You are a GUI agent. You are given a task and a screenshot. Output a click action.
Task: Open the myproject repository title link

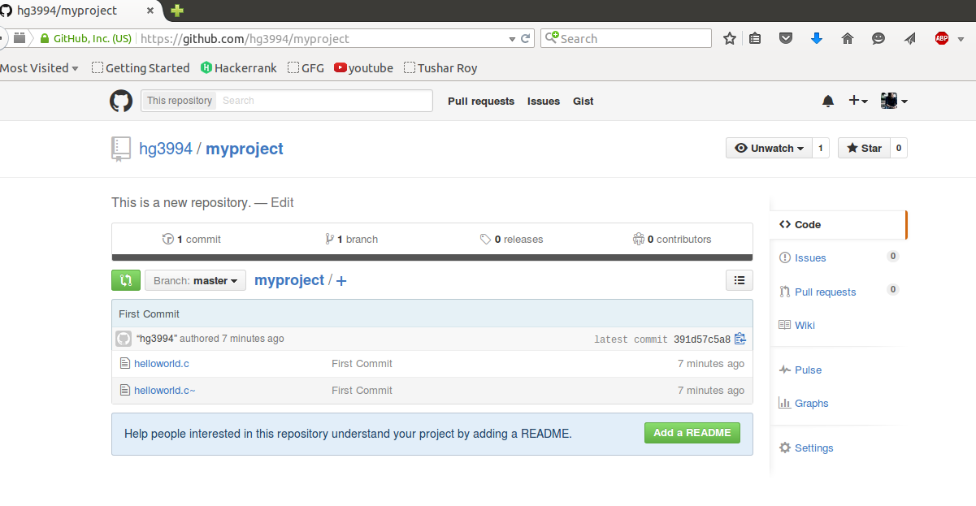245,149
